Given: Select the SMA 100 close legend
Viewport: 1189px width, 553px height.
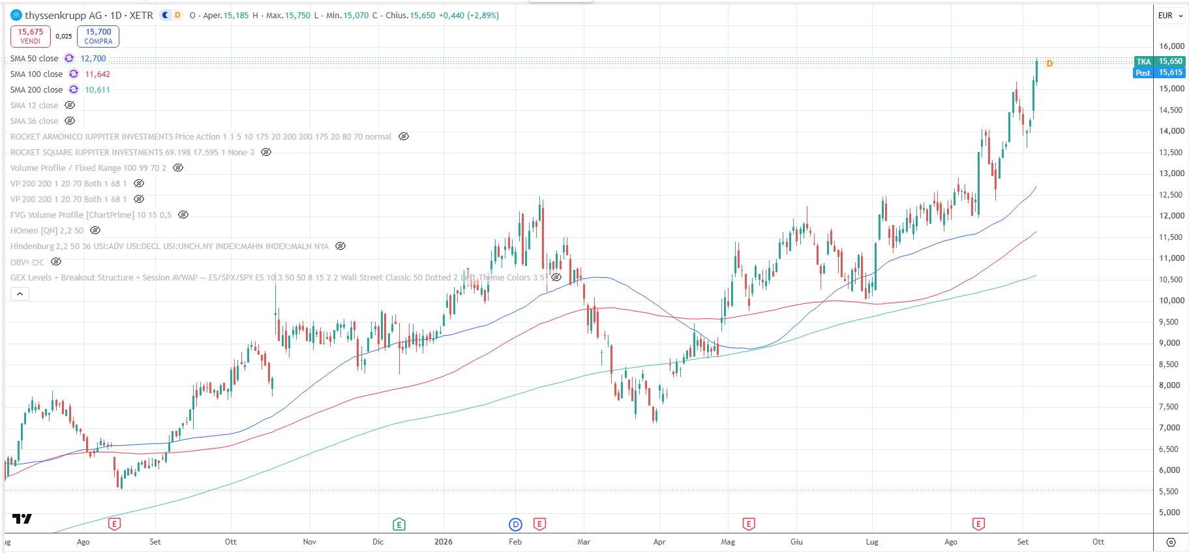Looking at the screenshot, I should [x=37, y=74].
